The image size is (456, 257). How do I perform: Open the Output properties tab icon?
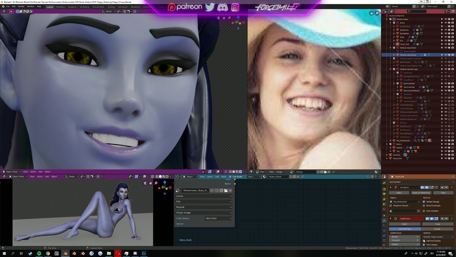pos(384,194)
